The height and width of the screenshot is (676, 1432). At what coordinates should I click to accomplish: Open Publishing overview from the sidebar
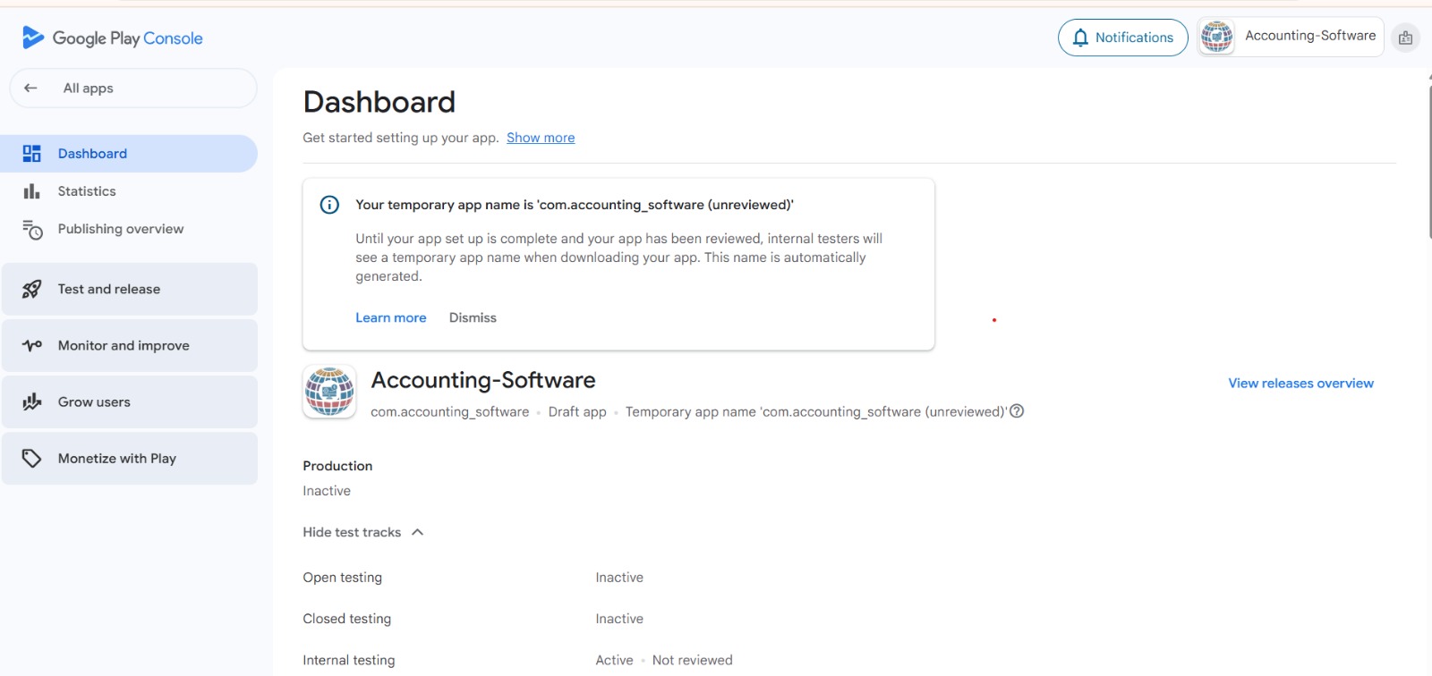[x=121, y=229]
